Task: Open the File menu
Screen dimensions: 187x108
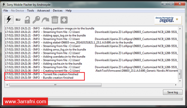Action: tap(6, 10)
